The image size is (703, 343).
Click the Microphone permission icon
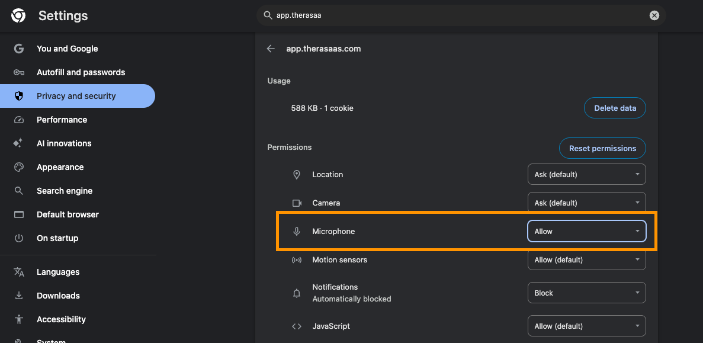pos(296,232)
